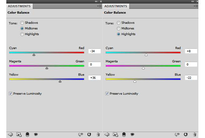Click Cyan-Red slider handle in right panel
Image resolution: width=205 pixels, height=138 pixels.
point(146,55)
